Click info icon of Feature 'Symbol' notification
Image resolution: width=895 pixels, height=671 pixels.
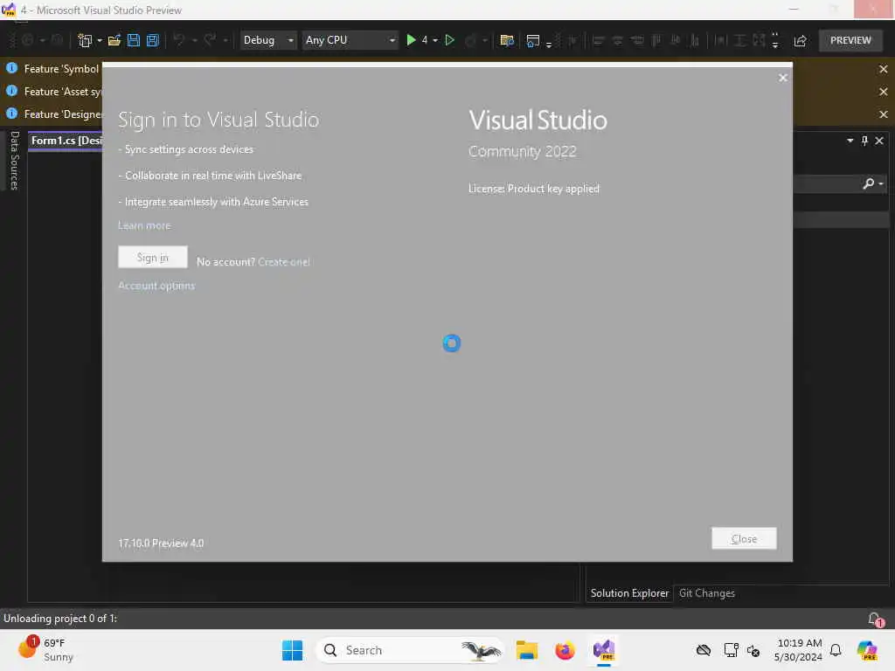[x=11, y=68]
